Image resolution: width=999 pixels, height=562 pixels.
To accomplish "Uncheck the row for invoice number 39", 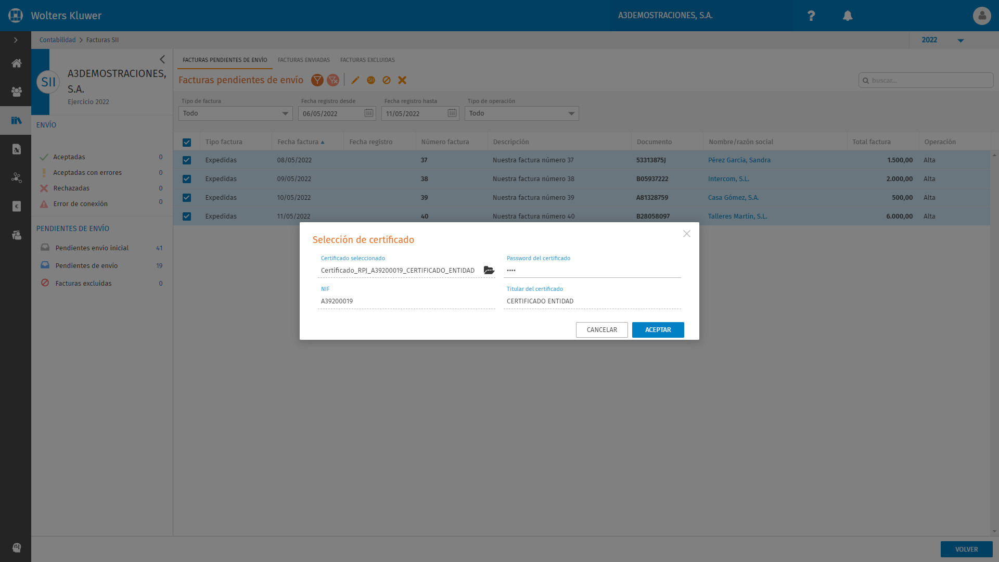I will point(187,198).
